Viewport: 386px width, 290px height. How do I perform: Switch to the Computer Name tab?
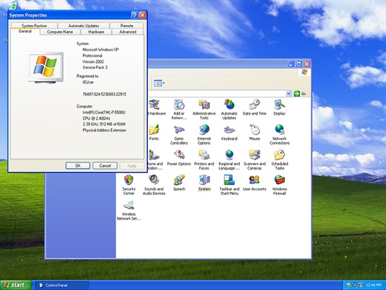[60, 32]
